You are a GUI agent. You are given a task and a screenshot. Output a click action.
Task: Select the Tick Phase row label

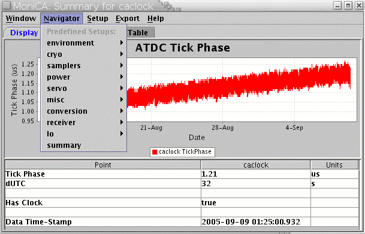[x=25, y=174]
